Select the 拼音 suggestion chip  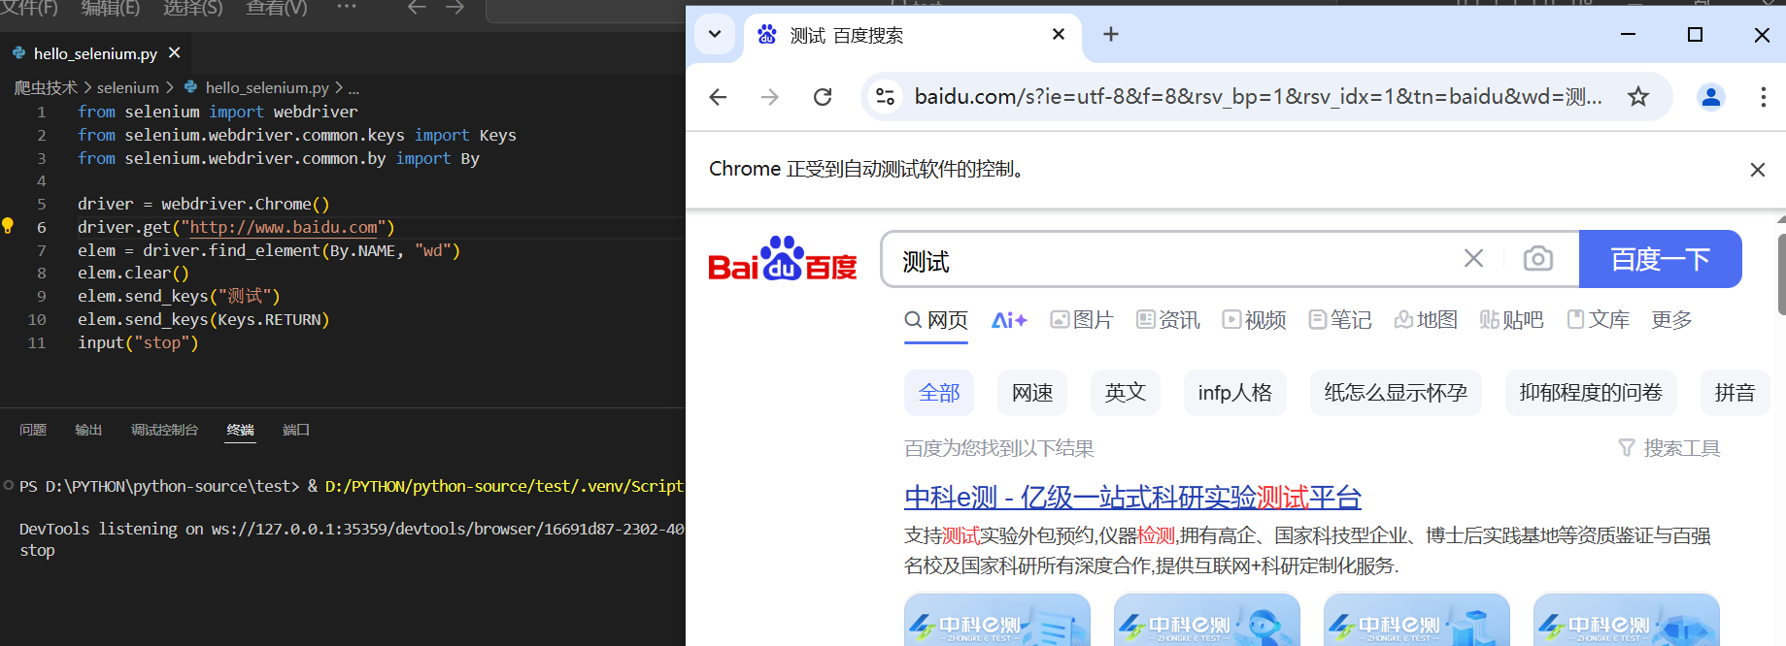coord(1735,393)
